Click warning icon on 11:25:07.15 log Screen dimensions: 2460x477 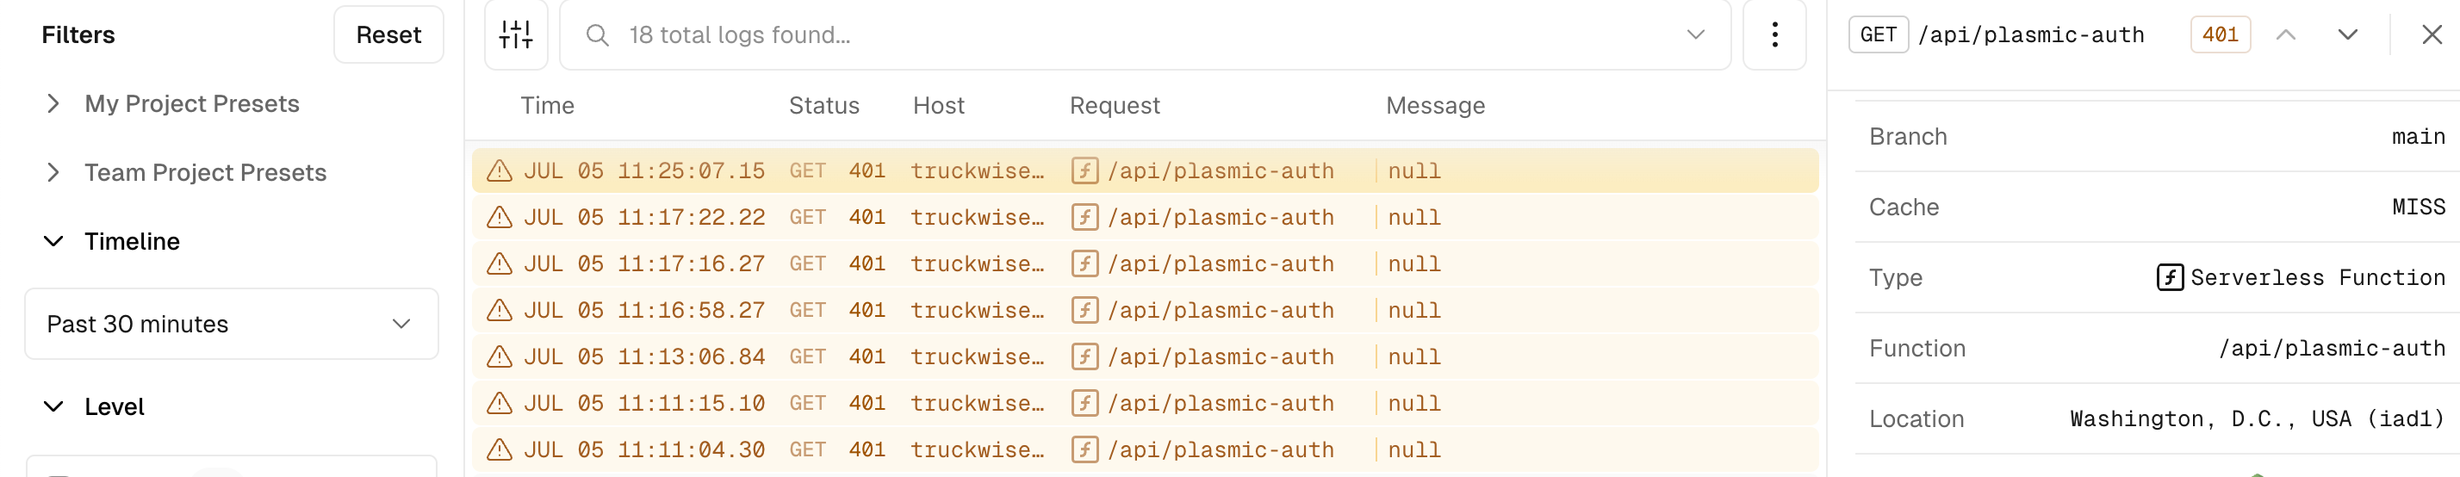pyautogui.click(x=500, y=171)
